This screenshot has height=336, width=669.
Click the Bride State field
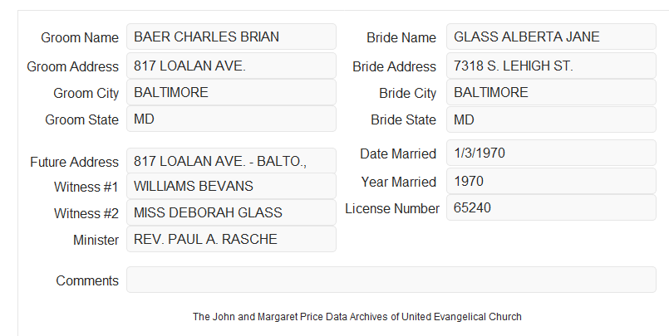click(x=551, y=119)
